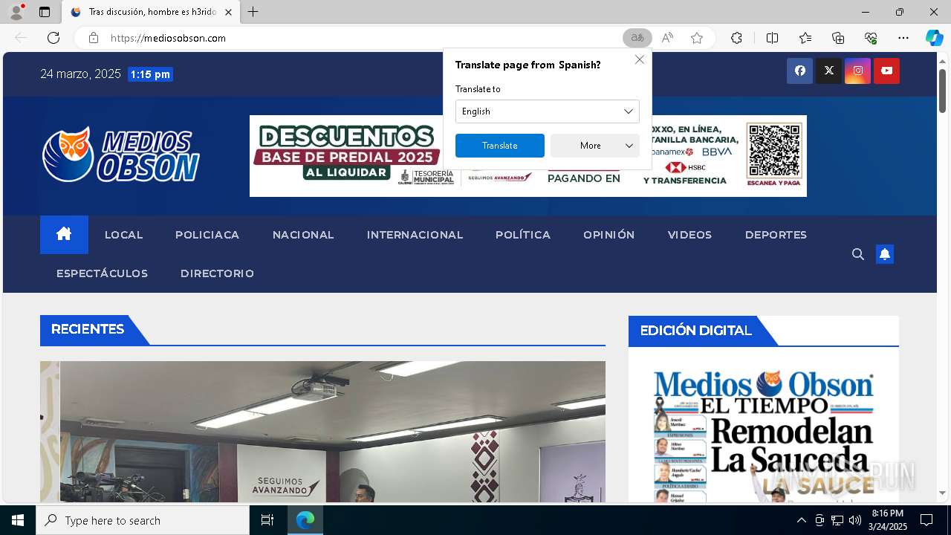Click the Windows Start button
This screenshot has height=535, width=951.
tap(18, 520)
